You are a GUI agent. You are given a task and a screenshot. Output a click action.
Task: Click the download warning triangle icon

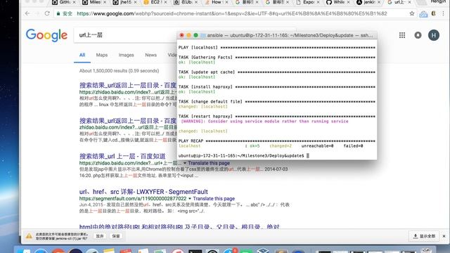point(29,236)
